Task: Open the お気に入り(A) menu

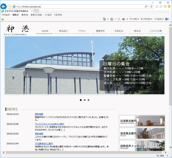Action: [x=36, y=15]
